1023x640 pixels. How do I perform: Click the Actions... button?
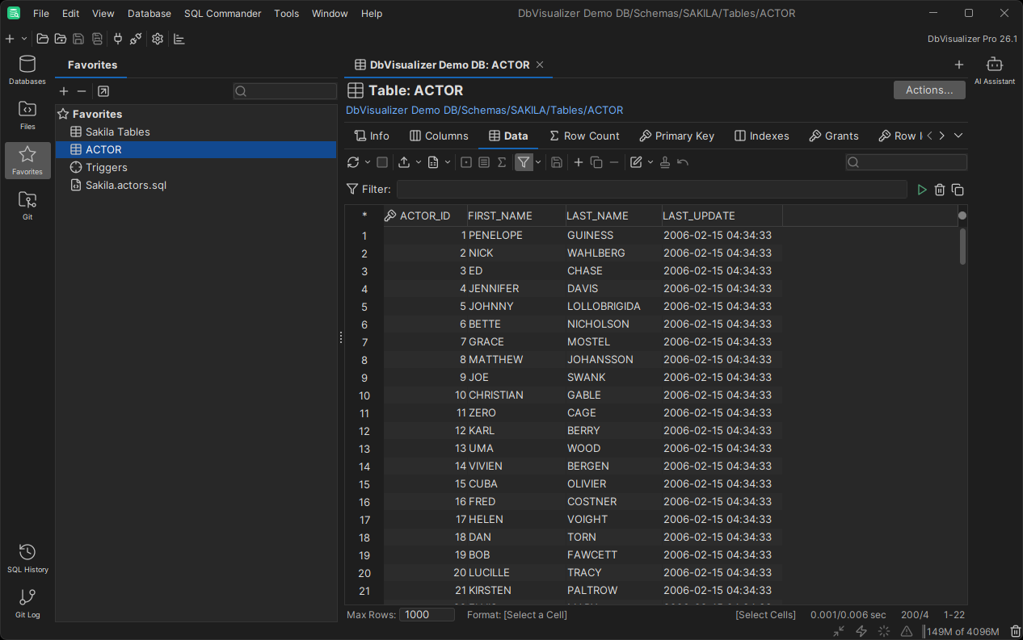tap(929, 90)
